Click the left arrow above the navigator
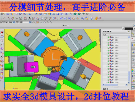 123,29
